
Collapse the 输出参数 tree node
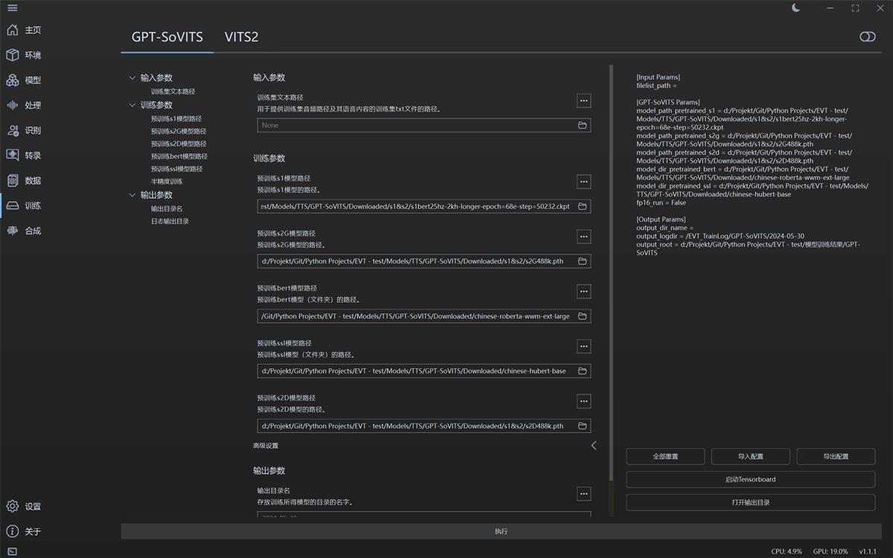pos(132,195)
